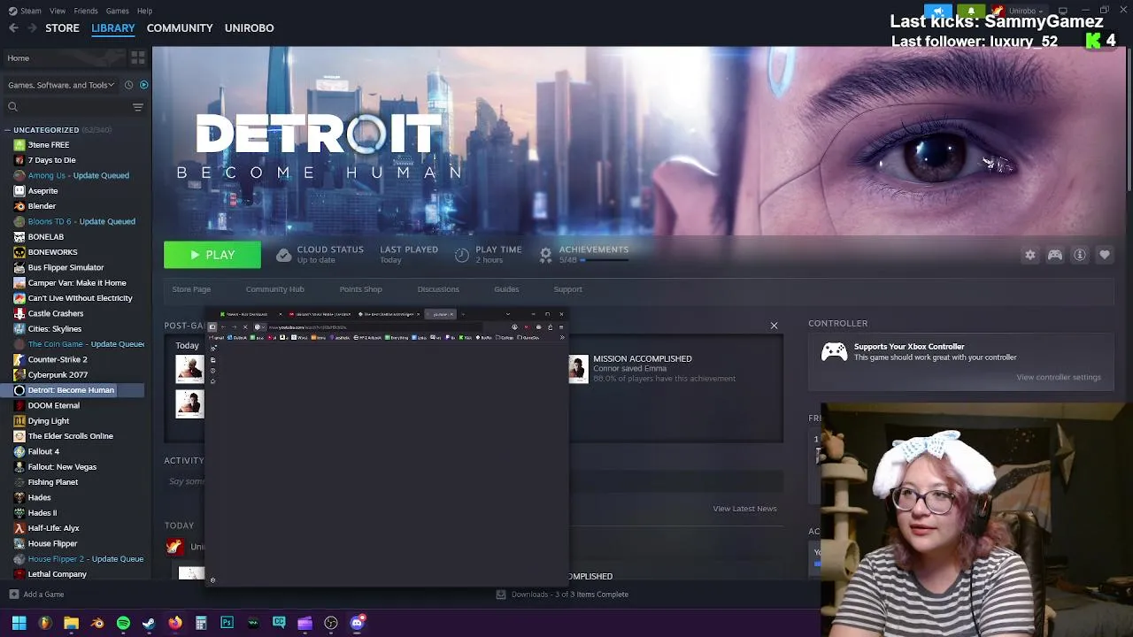Open File Explorer from the taskbar
The width and height of the screenshot is (1133, 637).
tap(71, 623)
